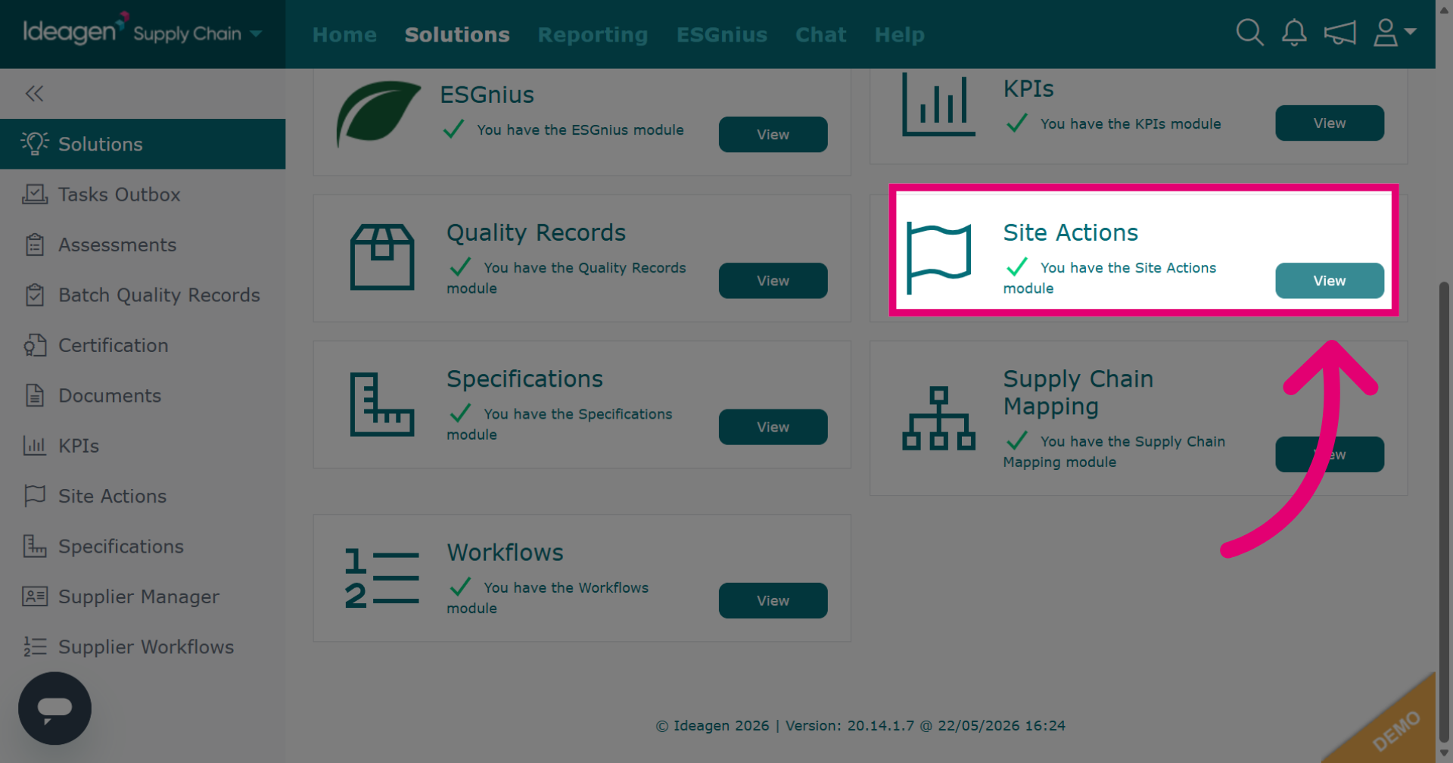Click the Quality Records box icon
Screen dimensions: 1453x763
tap(382, 257)
